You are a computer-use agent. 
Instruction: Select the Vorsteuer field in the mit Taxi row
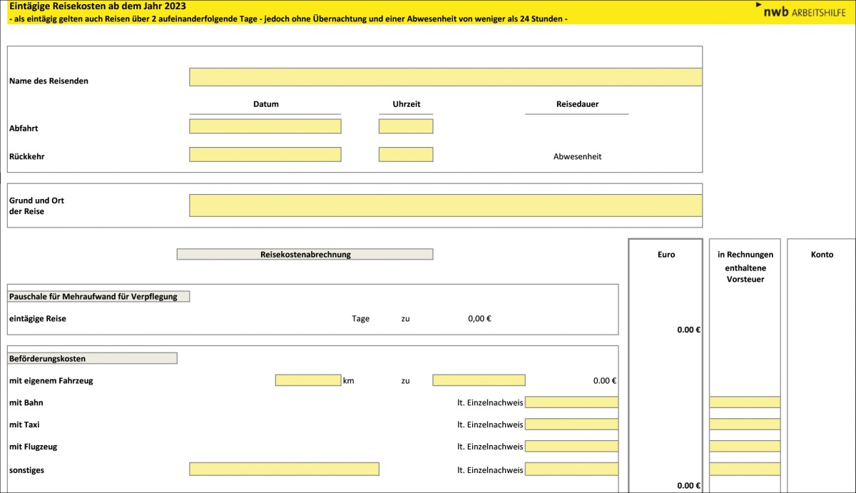[x=745, y=425]
